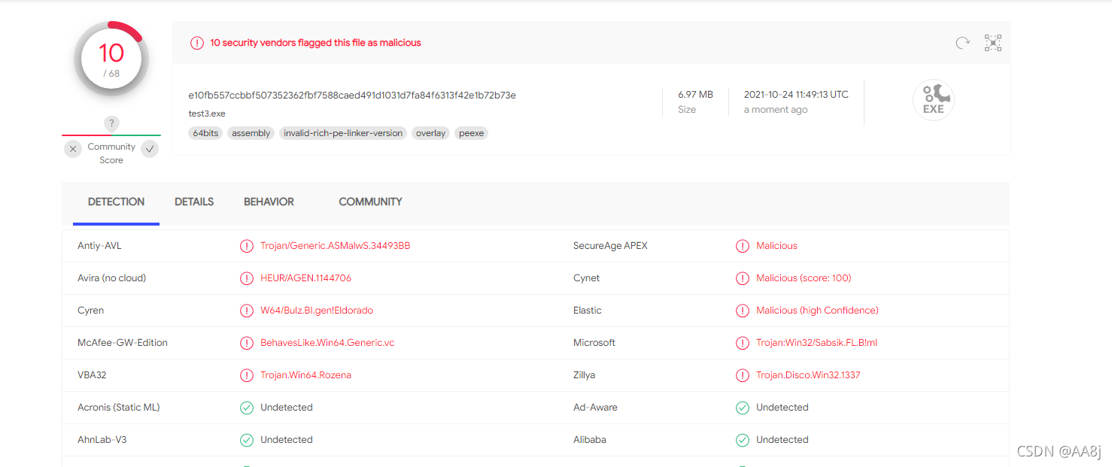This screenshot has height=467, width=1112.
Task: Click alert icon next to Elastic result
Action: pos(743,311)
